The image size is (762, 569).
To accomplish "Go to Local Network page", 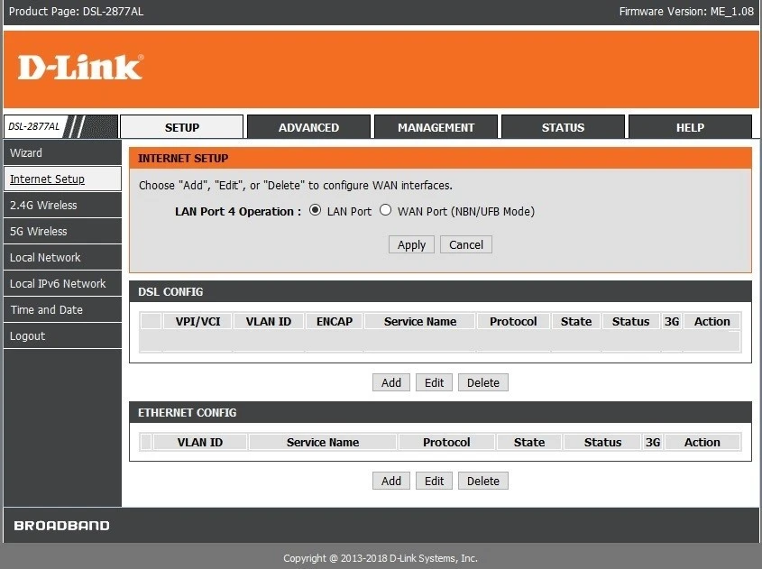I will click(x=62, y=258).
